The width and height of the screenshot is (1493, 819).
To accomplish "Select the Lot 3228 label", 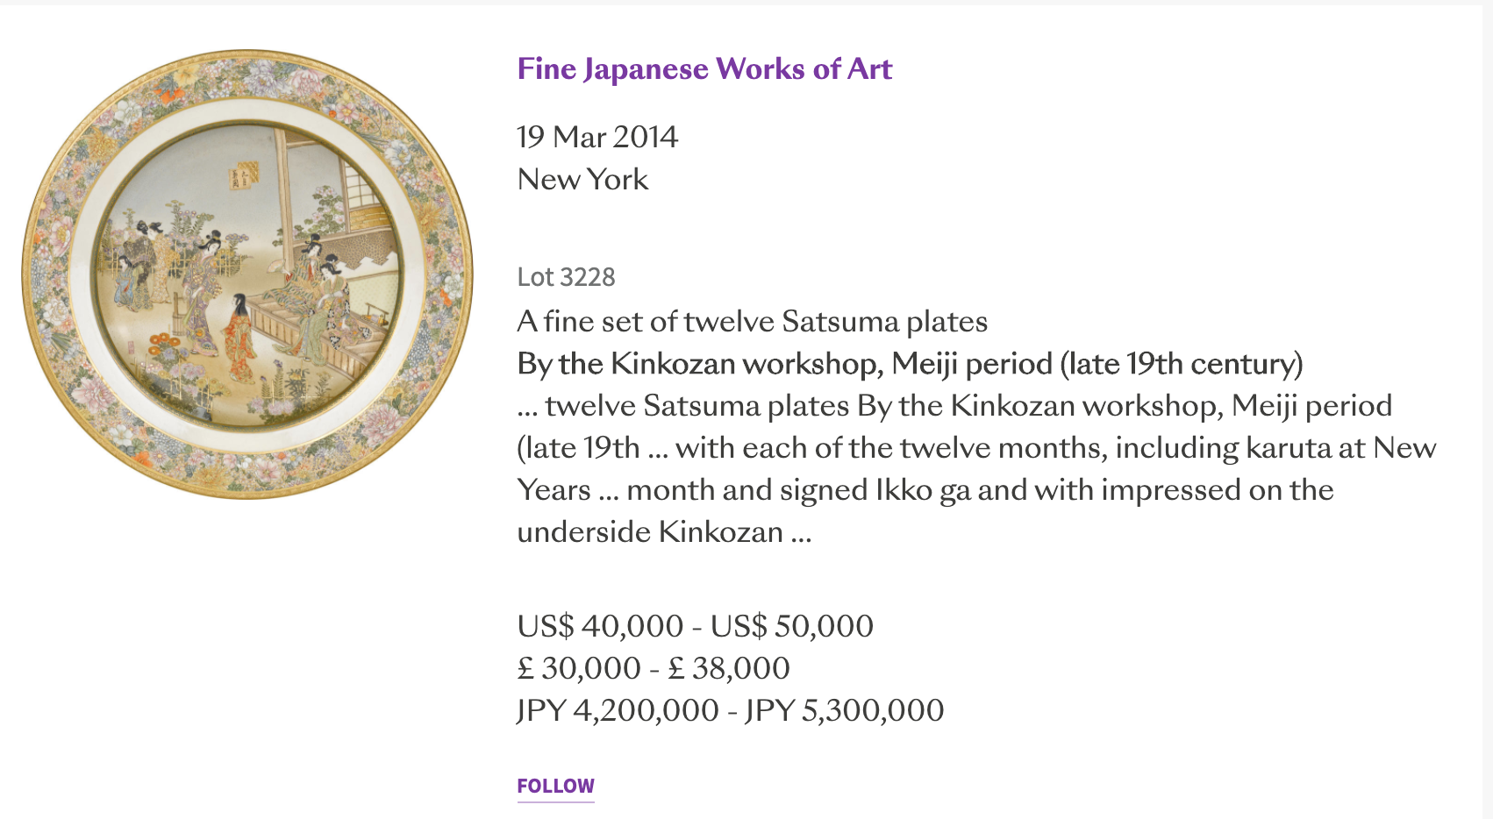I will tap(566, 277).
